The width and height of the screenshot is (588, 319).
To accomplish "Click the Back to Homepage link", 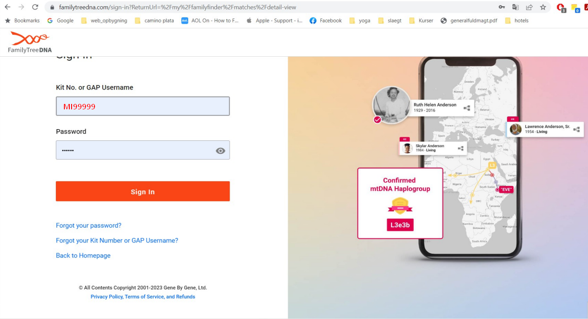I will (x=83, y=256).
